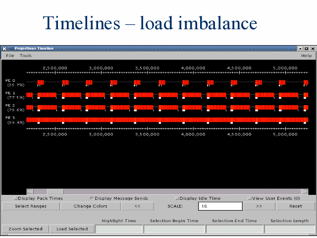This screenshot has width=317, height=238.
Task: Click the scrollbar right arrow
Action: (x=304, y=191)
